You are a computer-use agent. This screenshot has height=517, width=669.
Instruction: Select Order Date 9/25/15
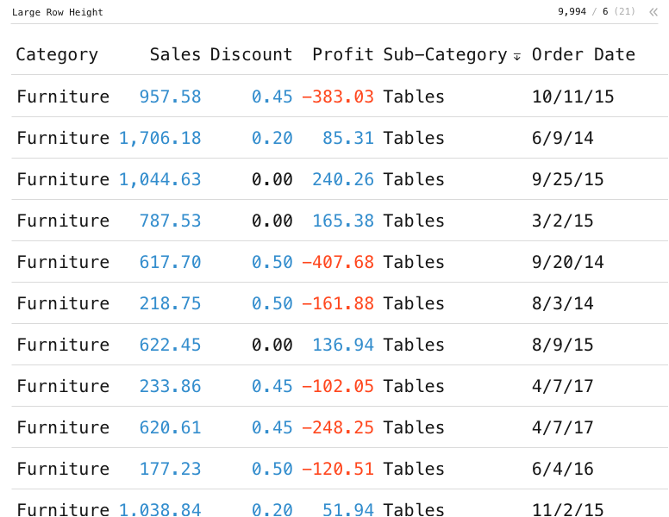[x=567, y=179]
